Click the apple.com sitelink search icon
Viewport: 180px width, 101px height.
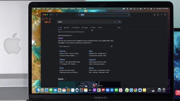coord(111,46)
